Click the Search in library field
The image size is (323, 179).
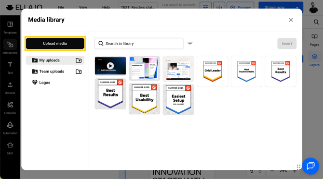(x=139, y=44)
